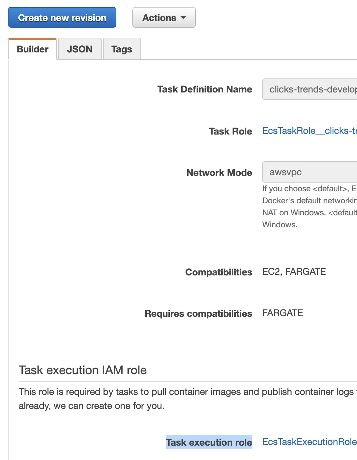Open the EcsTaskExecutionRole link
This screenshot has height=460, width=357.
click(x=309, y=442)
